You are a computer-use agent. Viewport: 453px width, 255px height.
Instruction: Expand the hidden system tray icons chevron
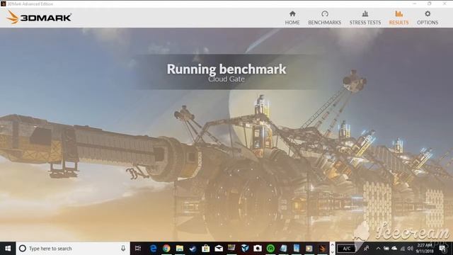[378, 249]
